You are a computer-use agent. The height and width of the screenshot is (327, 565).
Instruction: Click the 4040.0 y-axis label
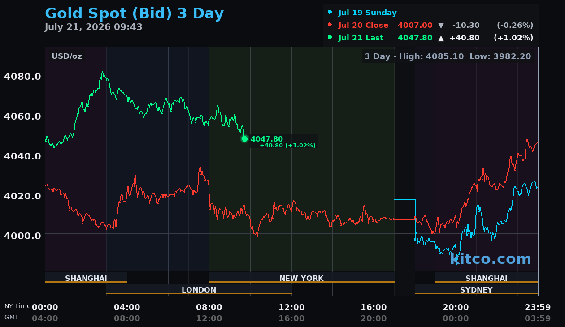(22, 156)
